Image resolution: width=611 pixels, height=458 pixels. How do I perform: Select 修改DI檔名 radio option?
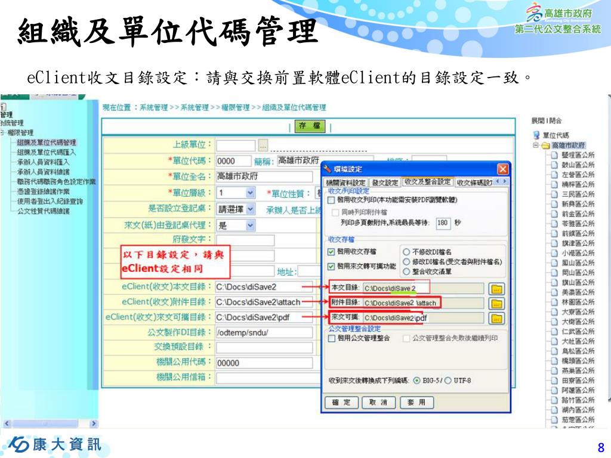[x=406, y=262]
